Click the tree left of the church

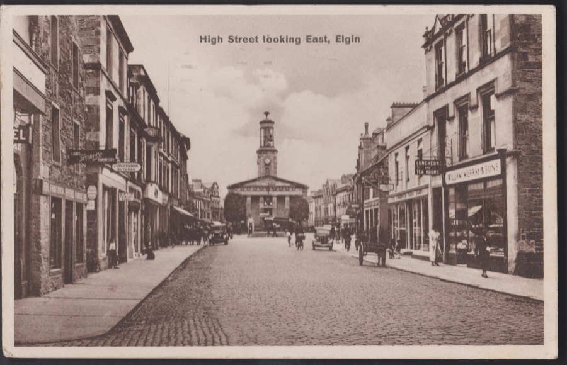click(x=234, y=207)
